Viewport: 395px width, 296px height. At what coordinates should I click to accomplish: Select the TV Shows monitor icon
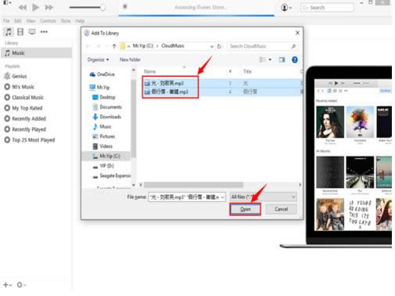pyautogui.click(x=32, y=32)
